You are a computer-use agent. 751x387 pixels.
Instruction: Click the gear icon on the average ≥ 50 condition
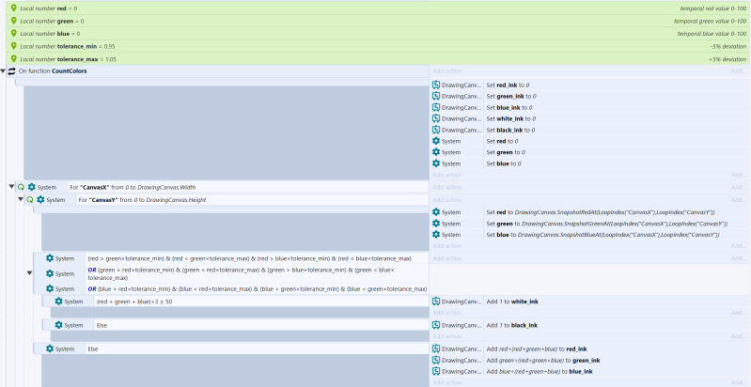tap(58, 302)
